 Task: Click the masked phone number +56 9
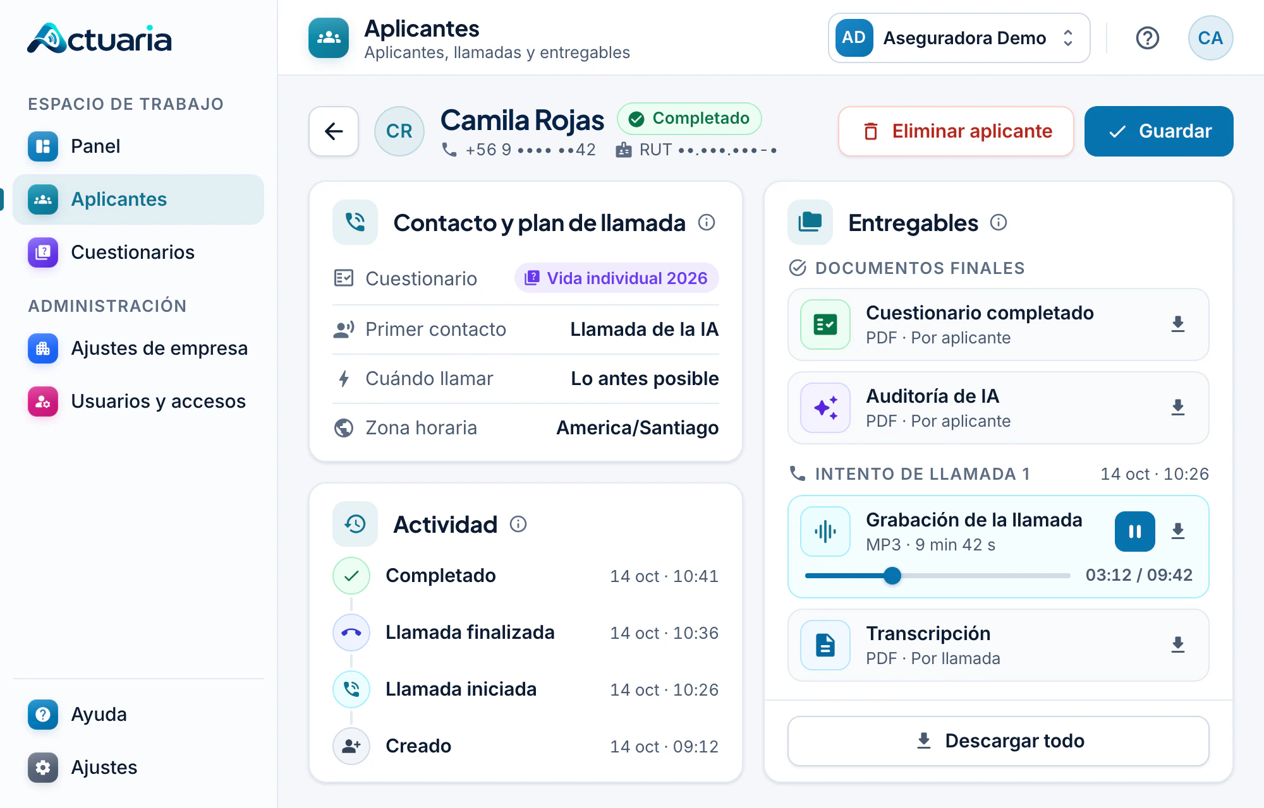click(530, 150)
